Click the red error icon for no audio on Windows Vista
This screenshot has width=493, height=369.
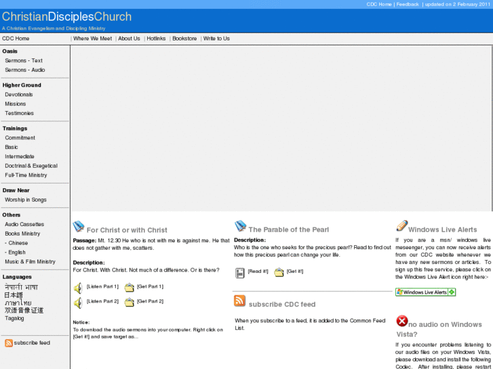pyautogui.click(x=402, y=321)
